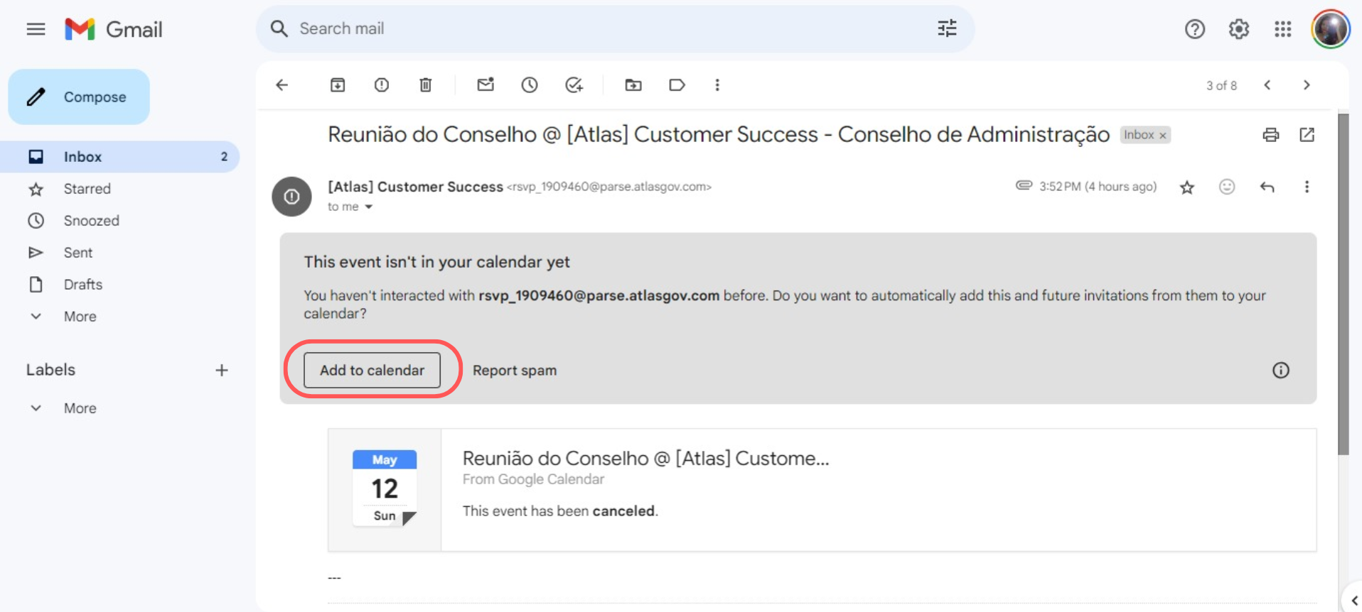Click Add to calendar button
Image resolution: width=1362 pixels, height=612 pixels.
[x=372, y=370]
